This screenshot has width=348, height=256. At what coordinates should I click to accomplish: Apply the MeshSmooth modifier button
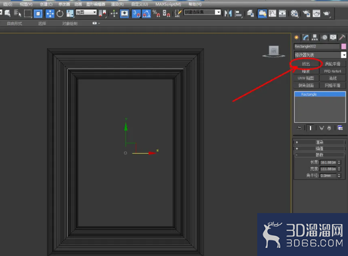coord(333,85)
